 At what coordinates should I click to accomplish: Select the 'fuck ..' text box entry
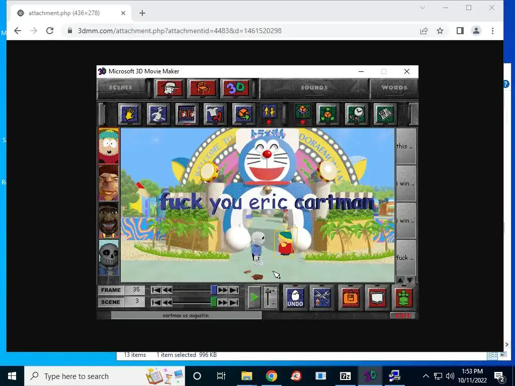click(x=406, y=258)
